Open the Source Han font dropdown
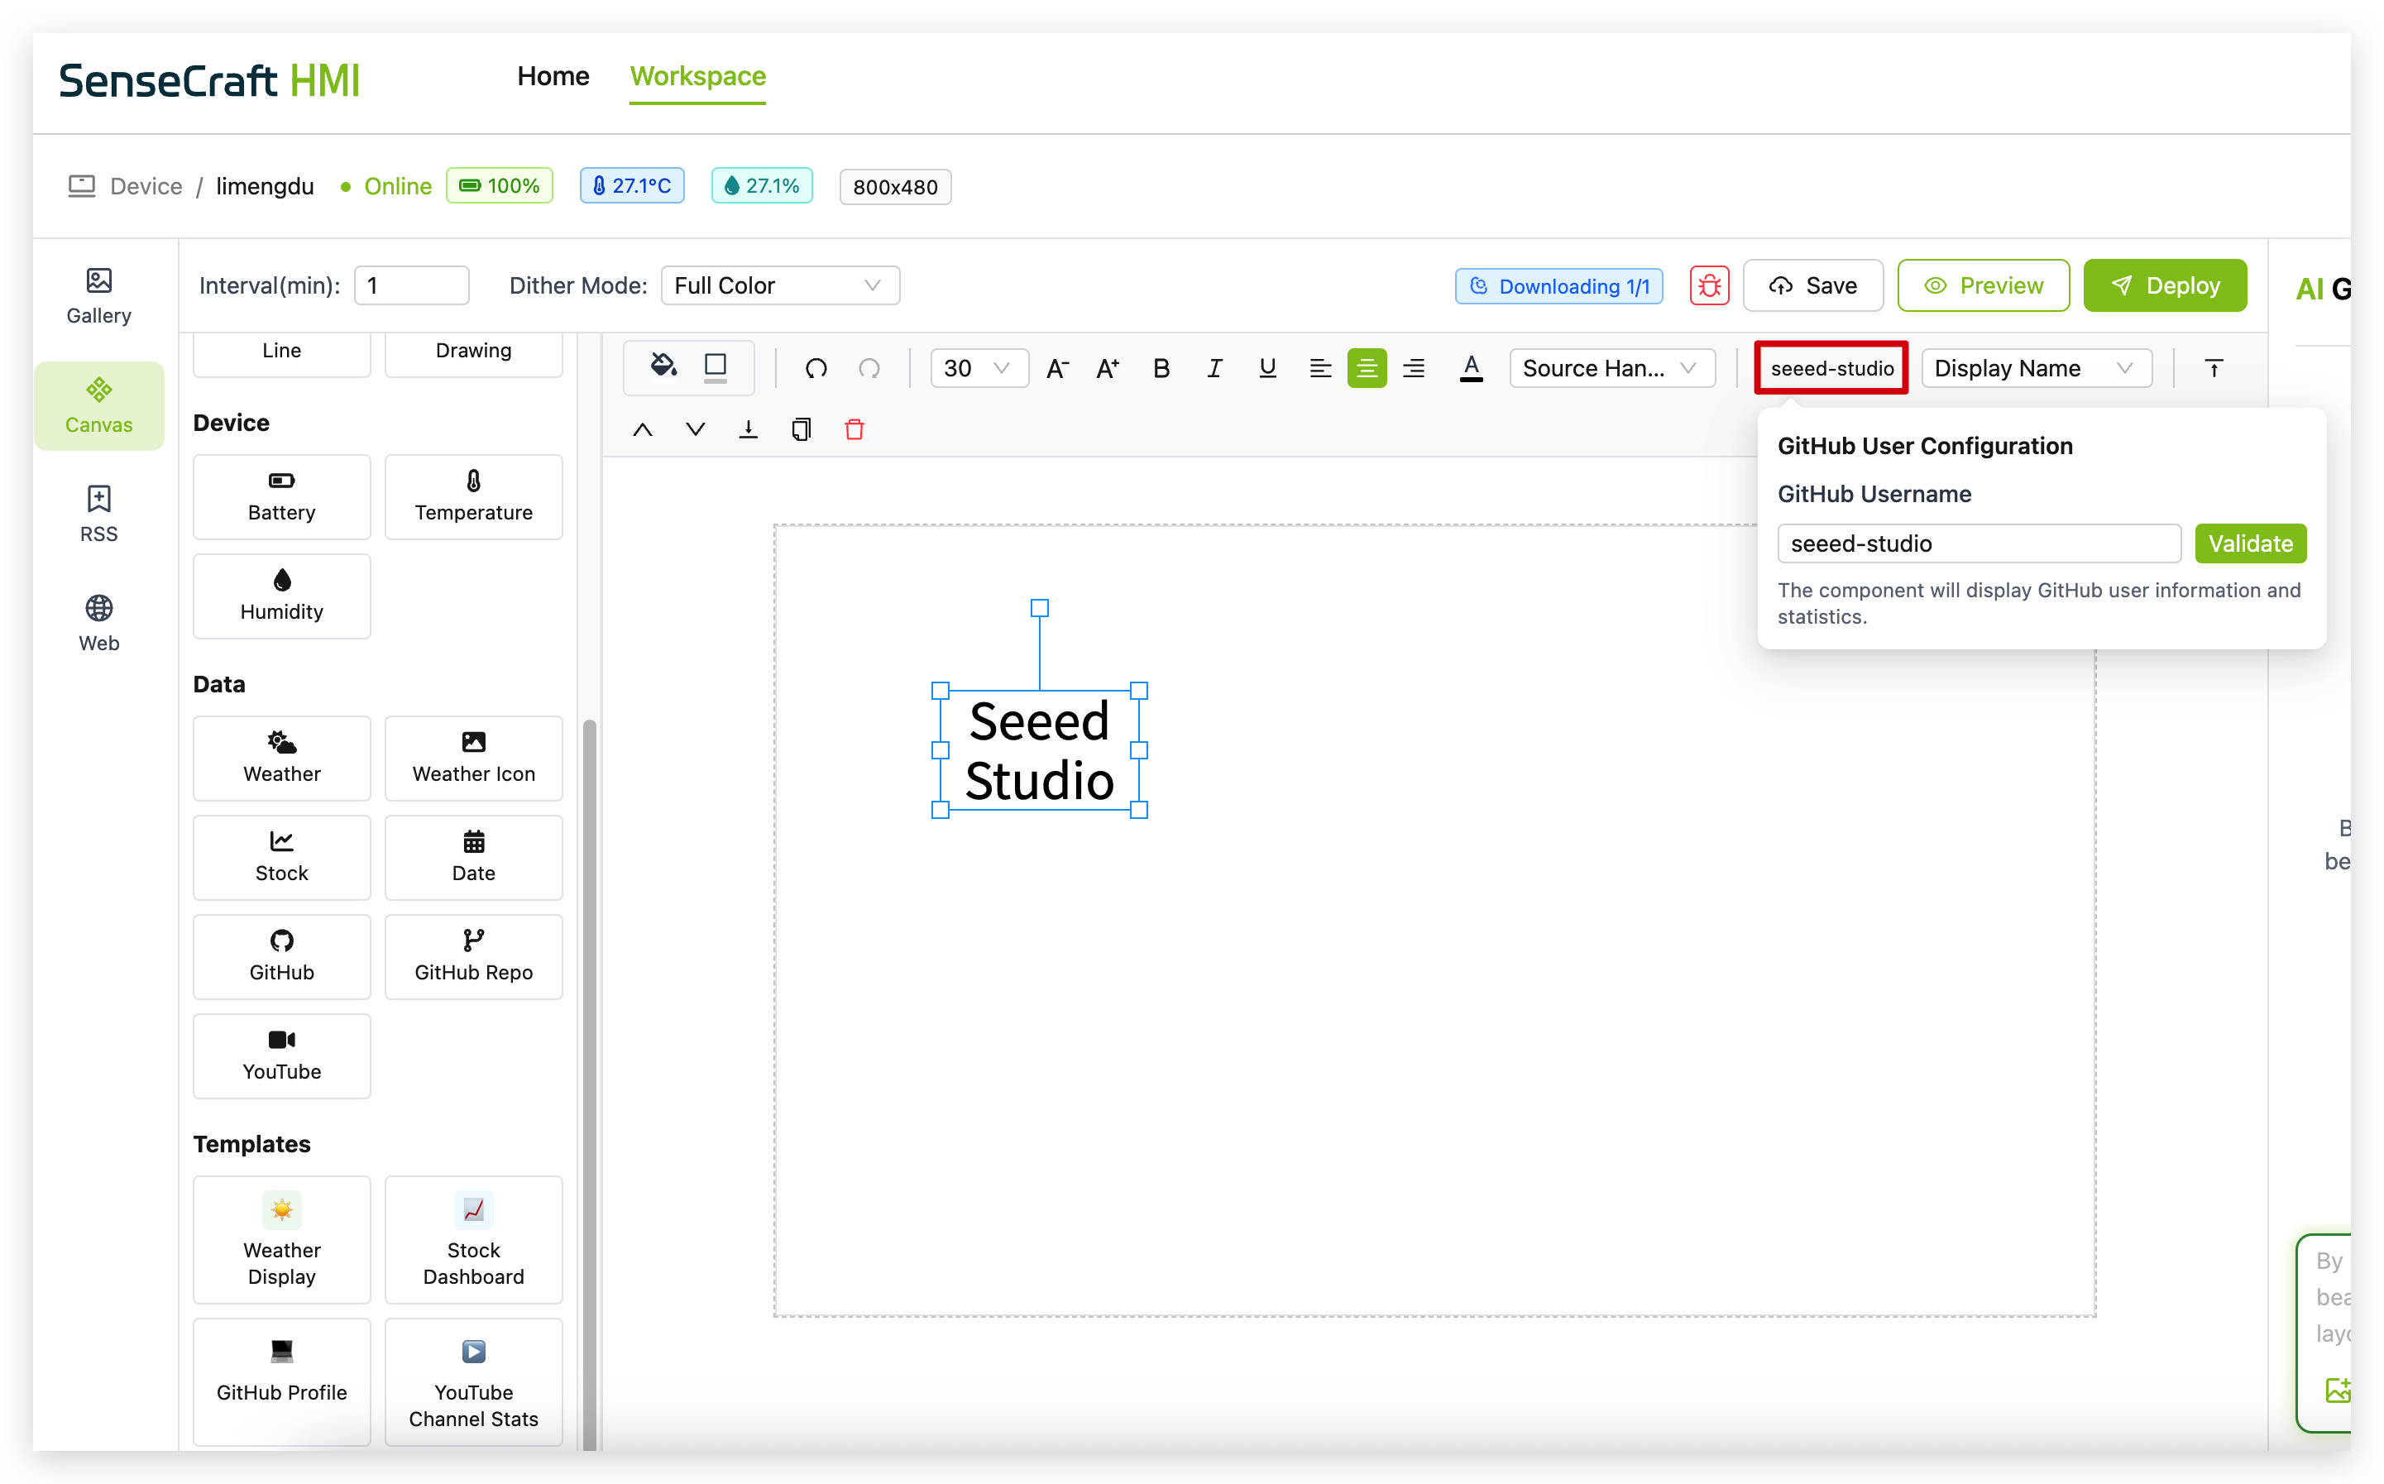The image size is (2384, 1484). point(1611,368)
